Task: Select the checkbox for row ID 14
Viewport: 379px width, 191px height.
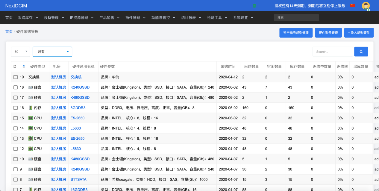Action: pyautogui.click(x=16, y=128)
